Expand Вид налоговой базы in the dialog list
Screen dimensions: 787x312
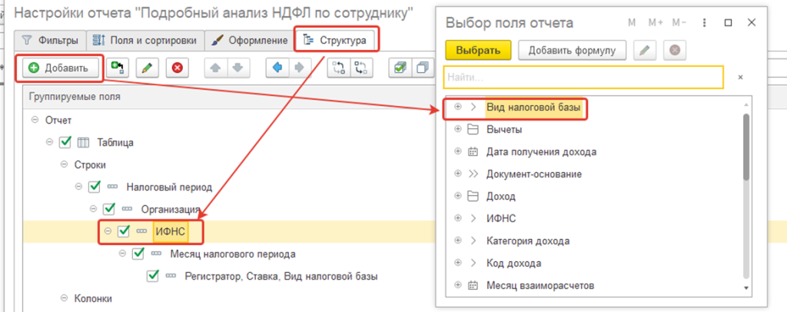tap(457, 107)
